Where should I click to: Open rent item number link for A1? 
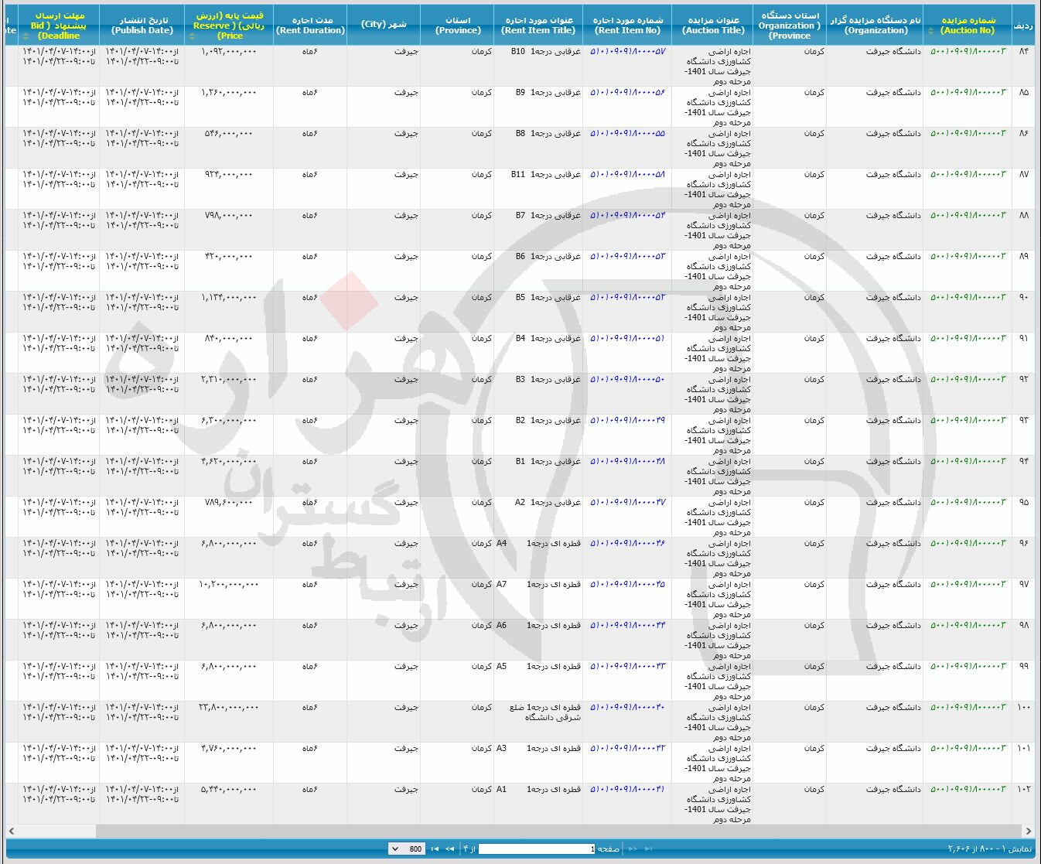[x=627, y=790]
